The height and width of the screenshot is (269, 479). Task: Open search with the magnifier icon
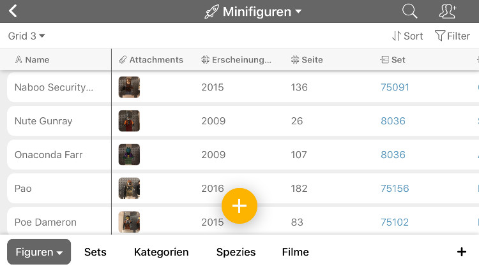point(409,11)
